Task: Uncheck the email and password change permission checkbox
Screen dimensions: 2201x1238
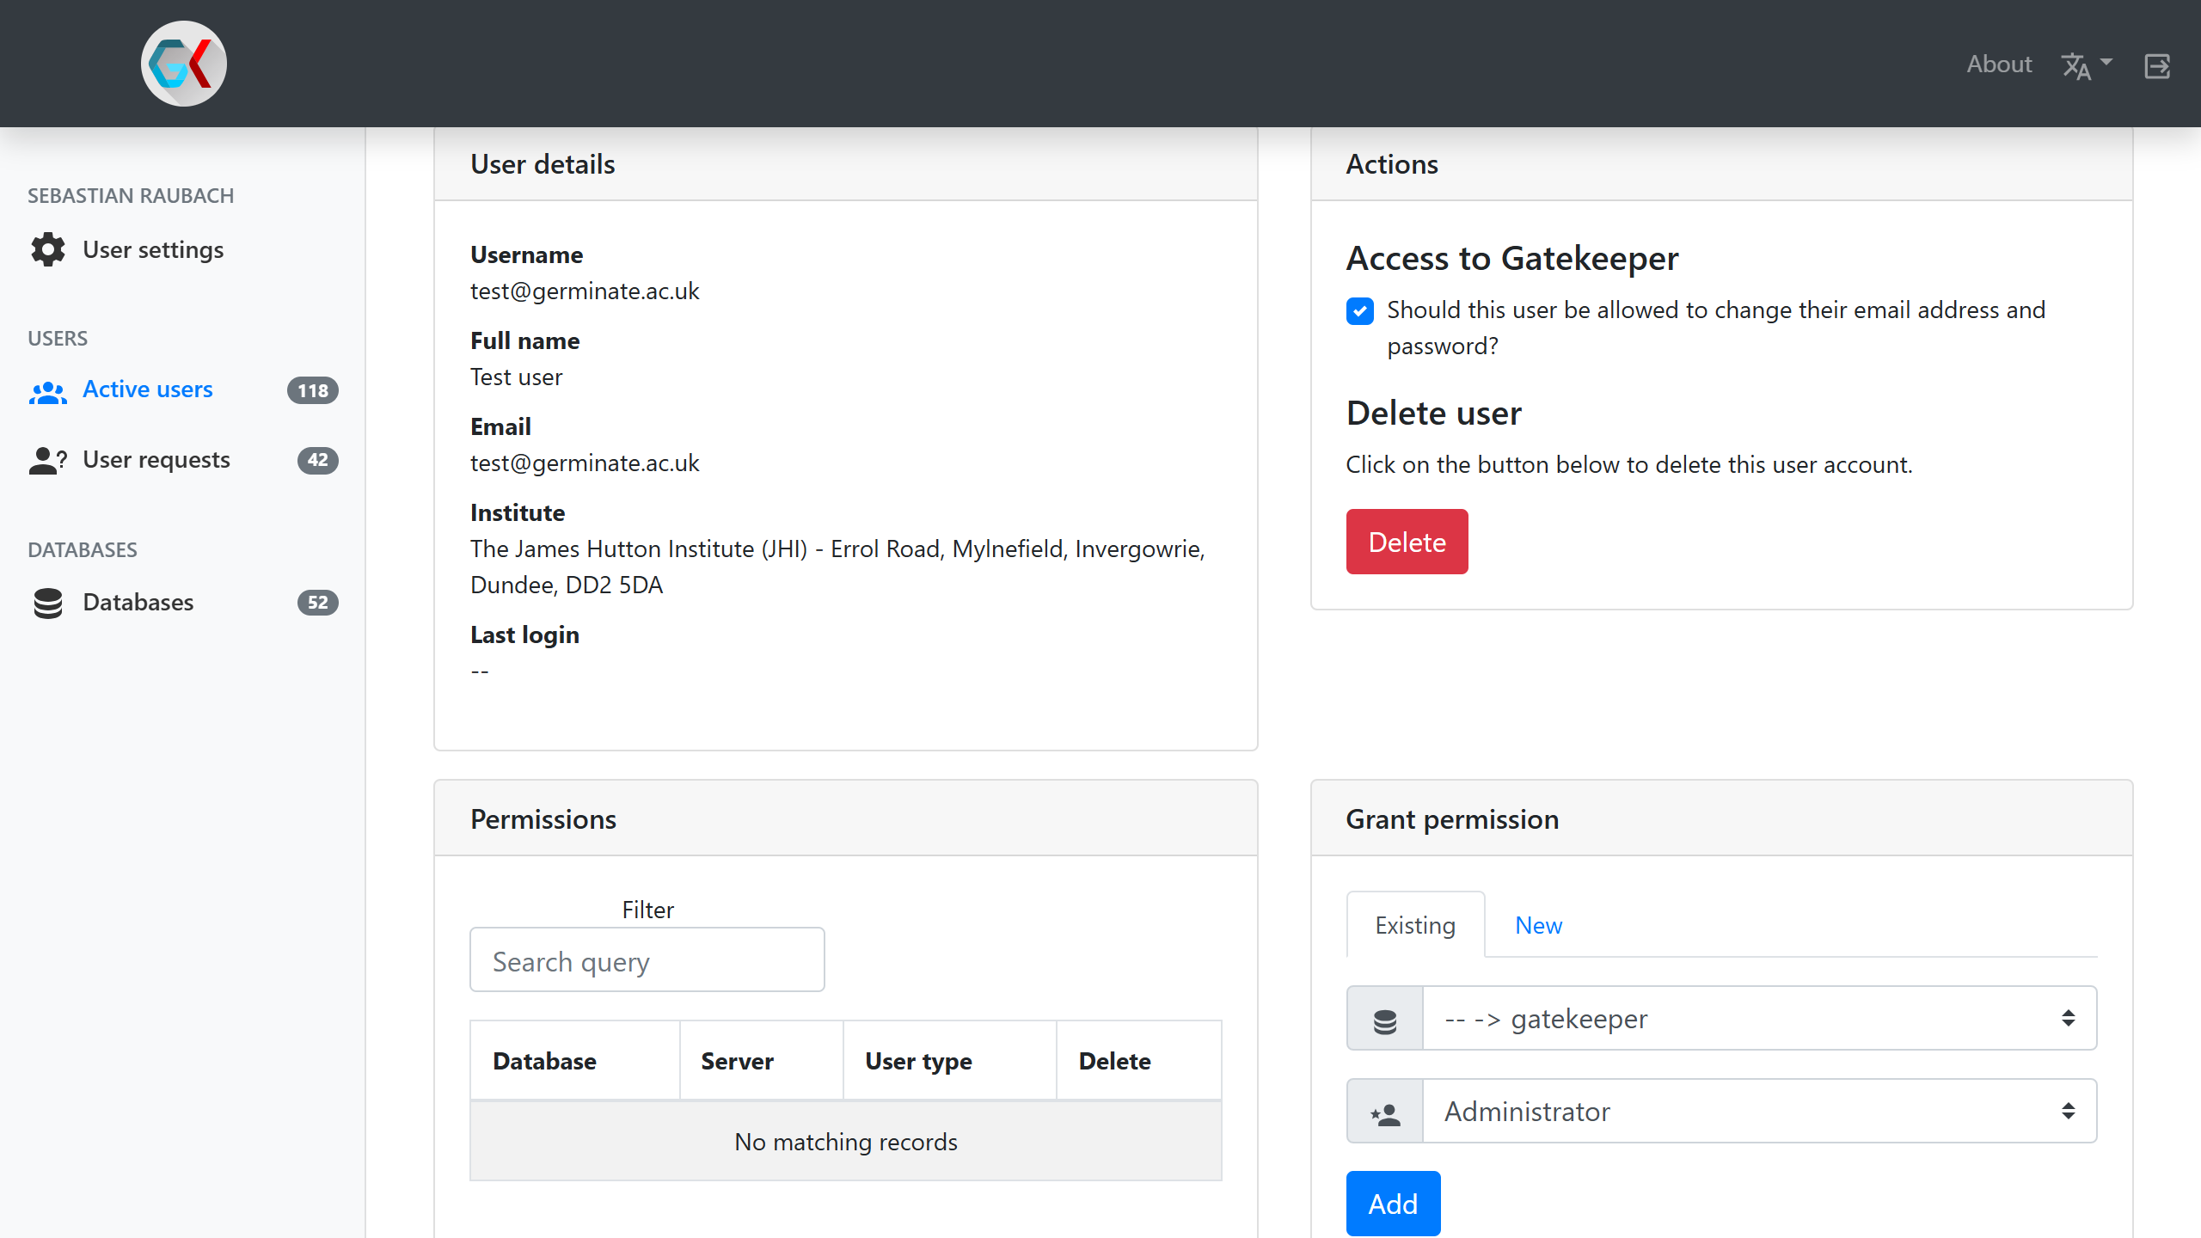Action: (x=1360, y=311)
